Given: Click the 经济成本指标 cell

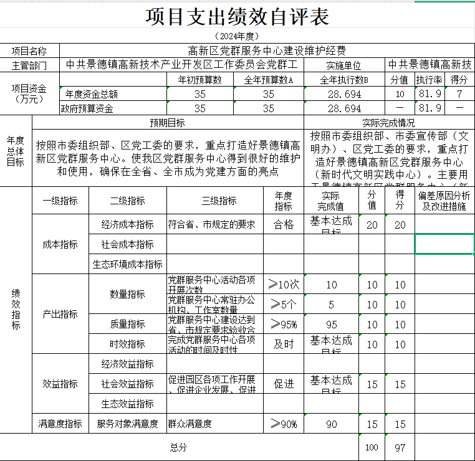Looking at the screenshot, I should click(127, 224).
